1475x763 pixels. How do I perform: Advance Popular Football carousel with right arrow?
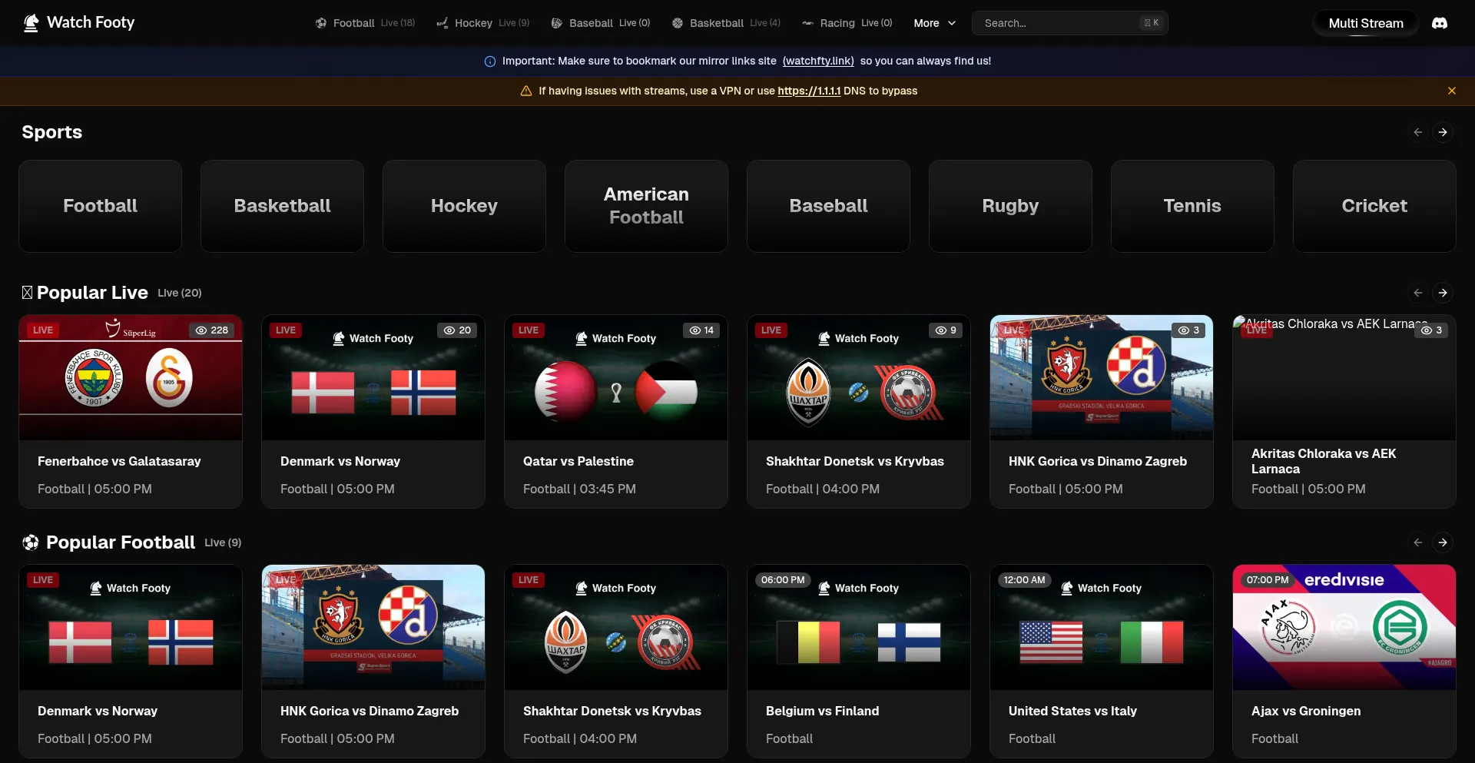pos(1443,542)
